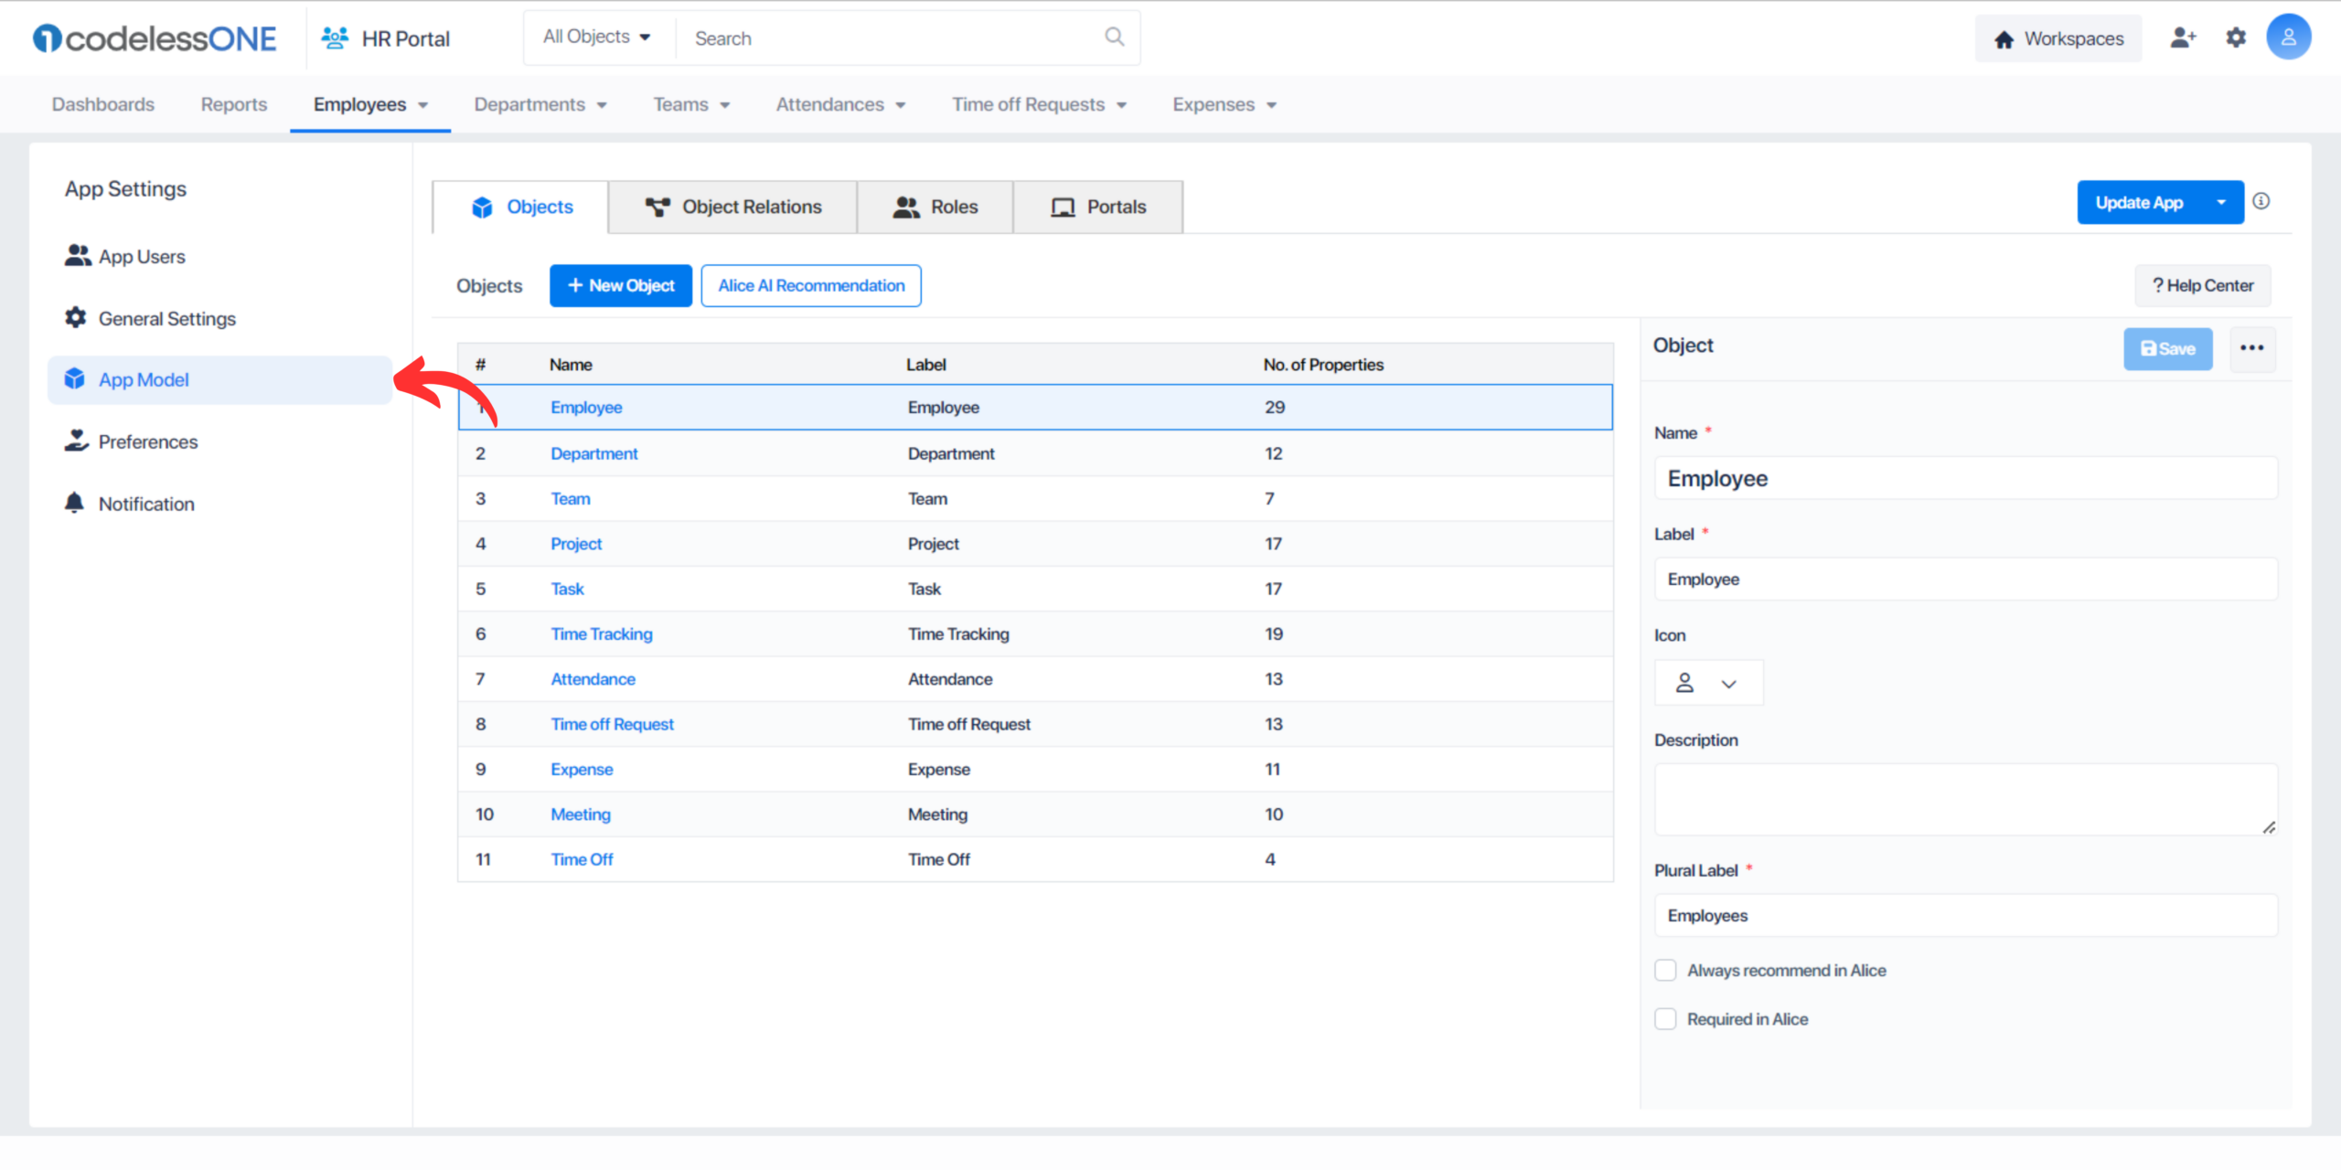Click the No. of Properties column header
The image size is (2341, 1170).
pyautogui.click(x=1323, y=364)
